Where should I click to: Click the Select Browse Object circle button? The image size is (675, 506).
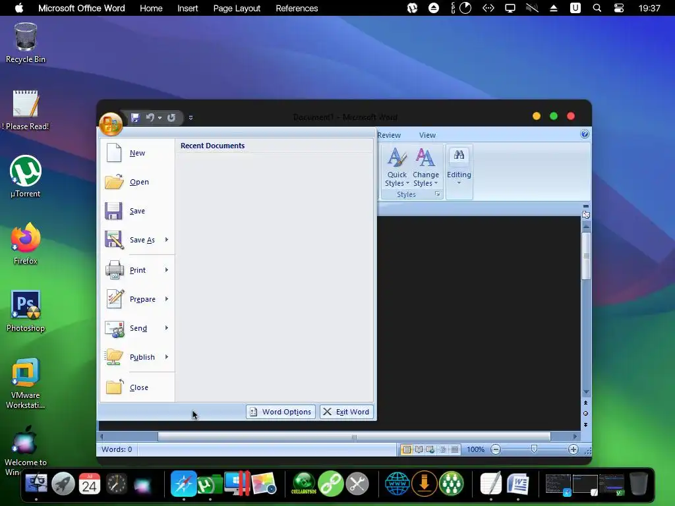[585, 414]
